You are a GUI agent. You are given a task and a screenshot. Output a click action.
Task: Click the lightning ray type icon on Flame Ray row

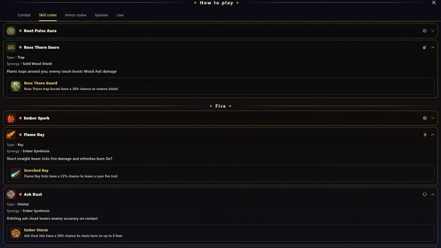click(x=425, y=135)
